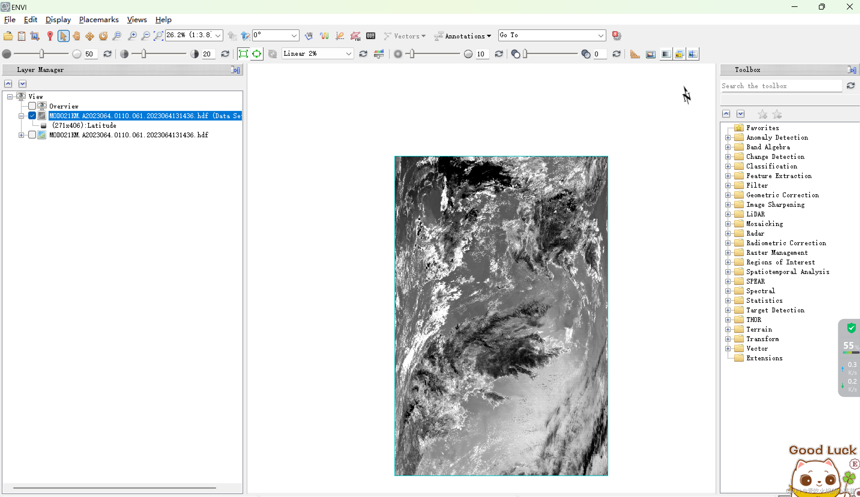Screen dimensions: 860x497
Task: Activate the Crosshairs red pin tool
Action: [50, 36]
